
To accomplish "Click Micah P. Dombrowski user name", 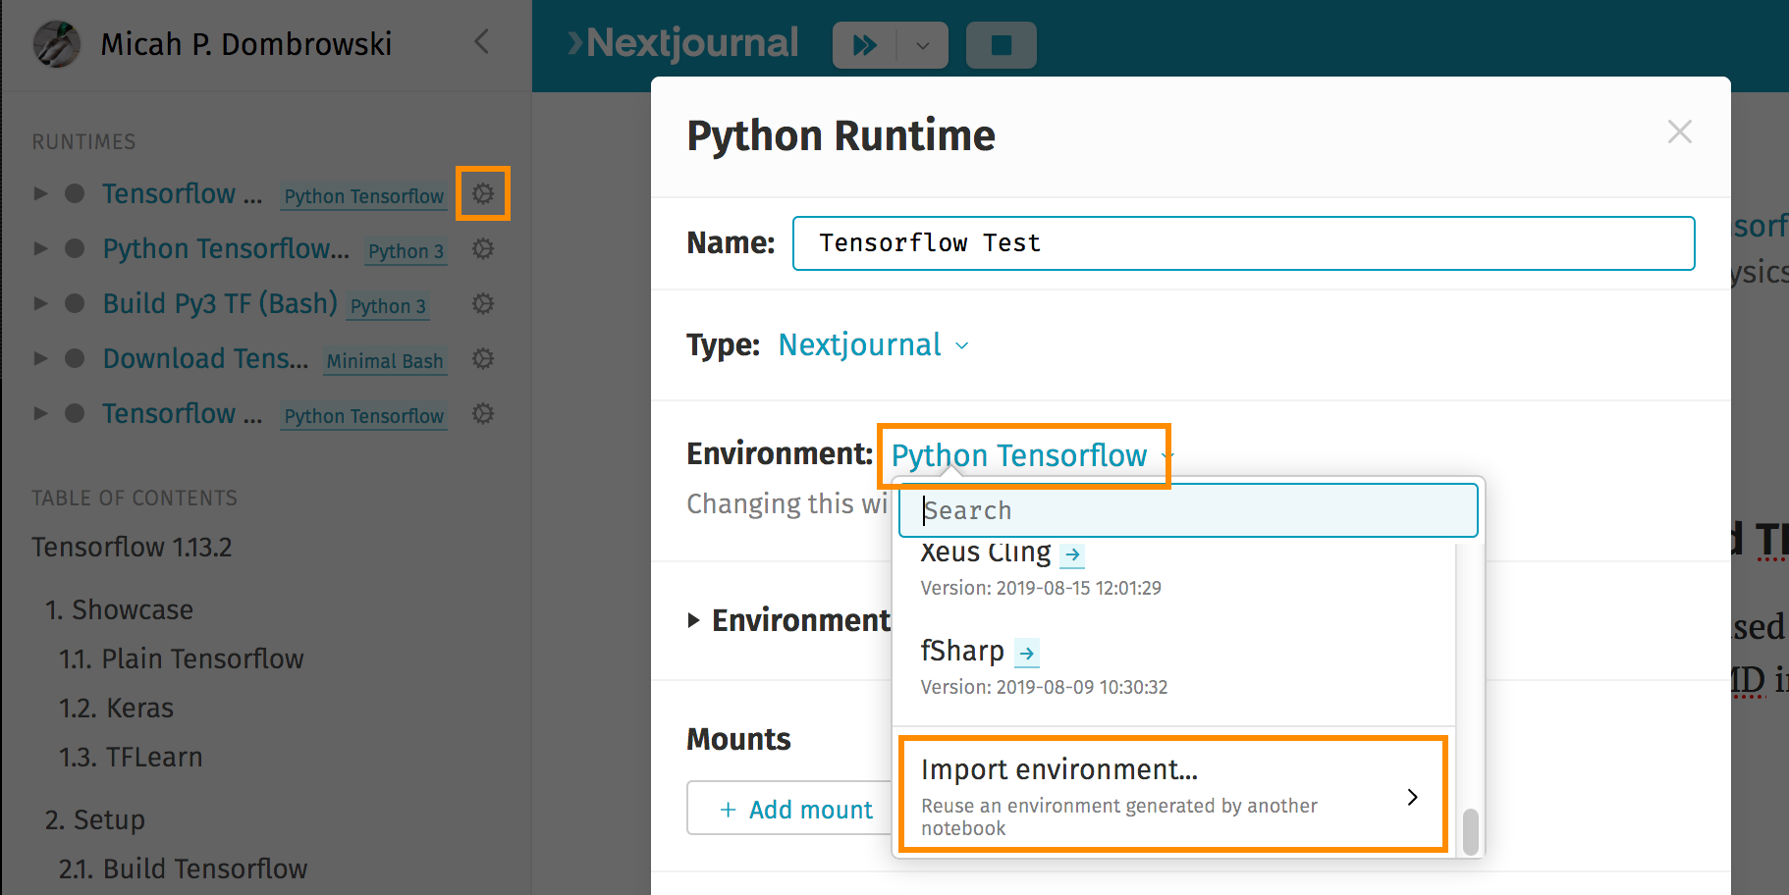I will click(x=246, y=44).
